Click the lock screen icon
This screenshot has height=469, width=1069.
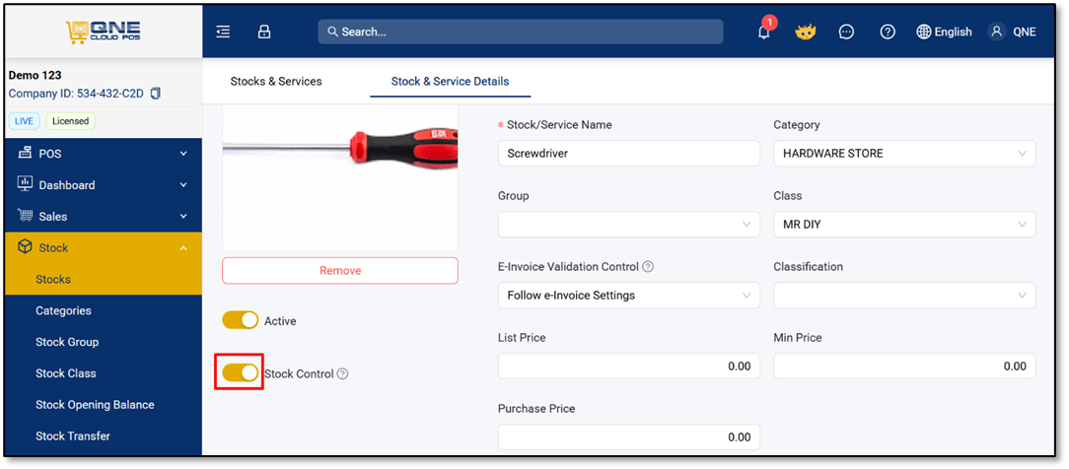pyautogui.click(x=264, y=32)
